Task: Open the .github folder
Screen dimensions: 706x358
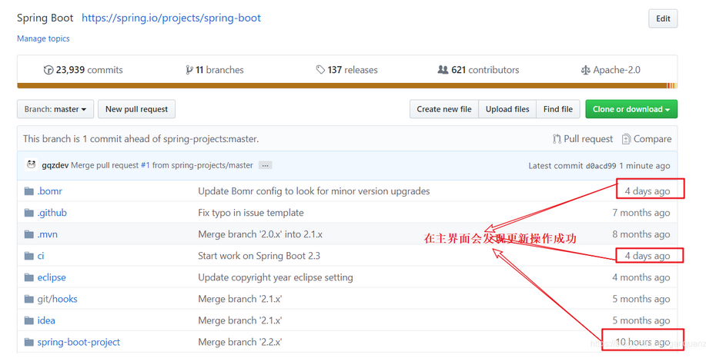Action: coord(52,213)
